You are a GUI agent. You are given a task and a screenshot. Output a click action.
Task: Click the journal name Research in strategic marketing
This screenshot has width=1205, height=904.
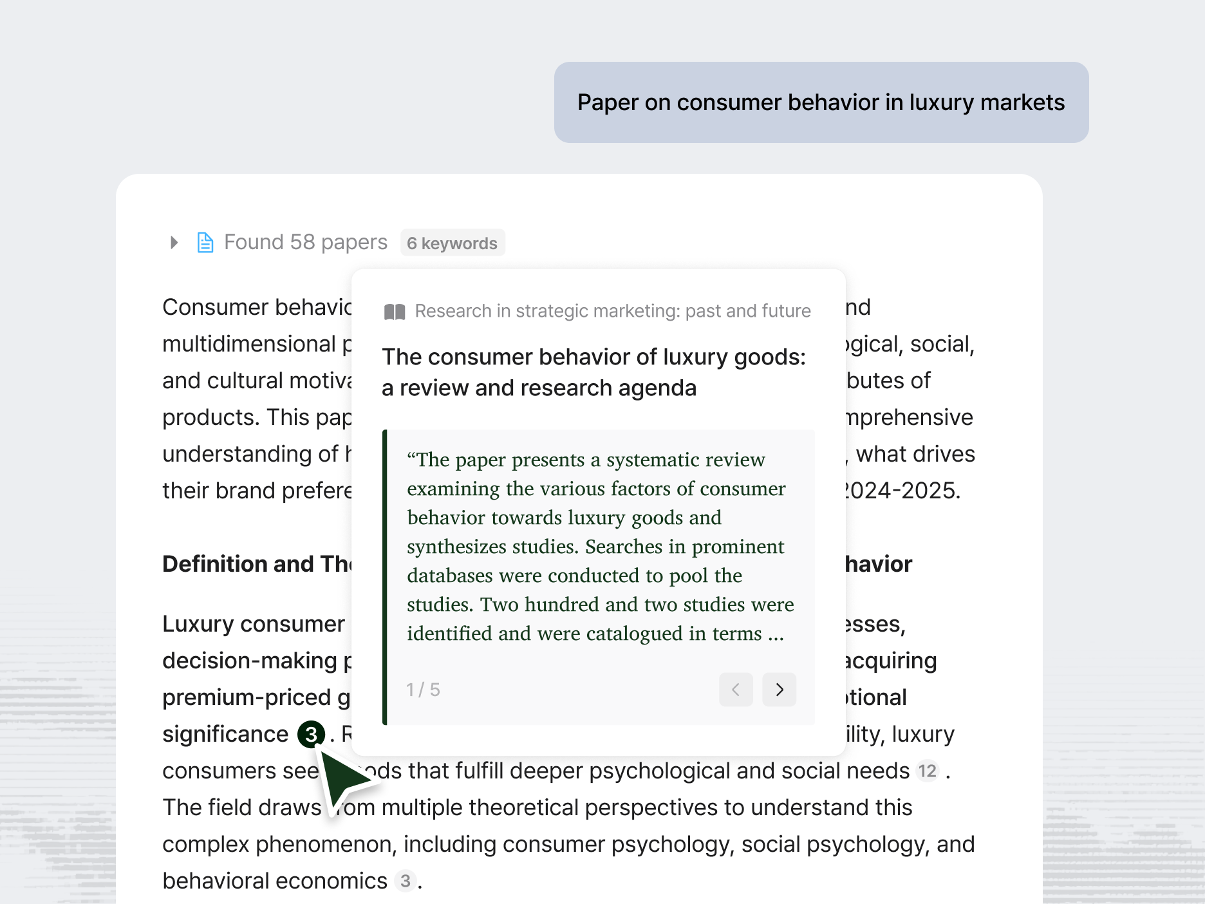[x=612, y=310]
